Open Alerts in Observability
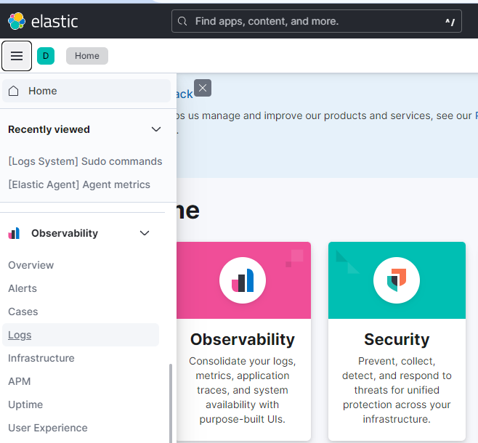 (x=23, y=288)
